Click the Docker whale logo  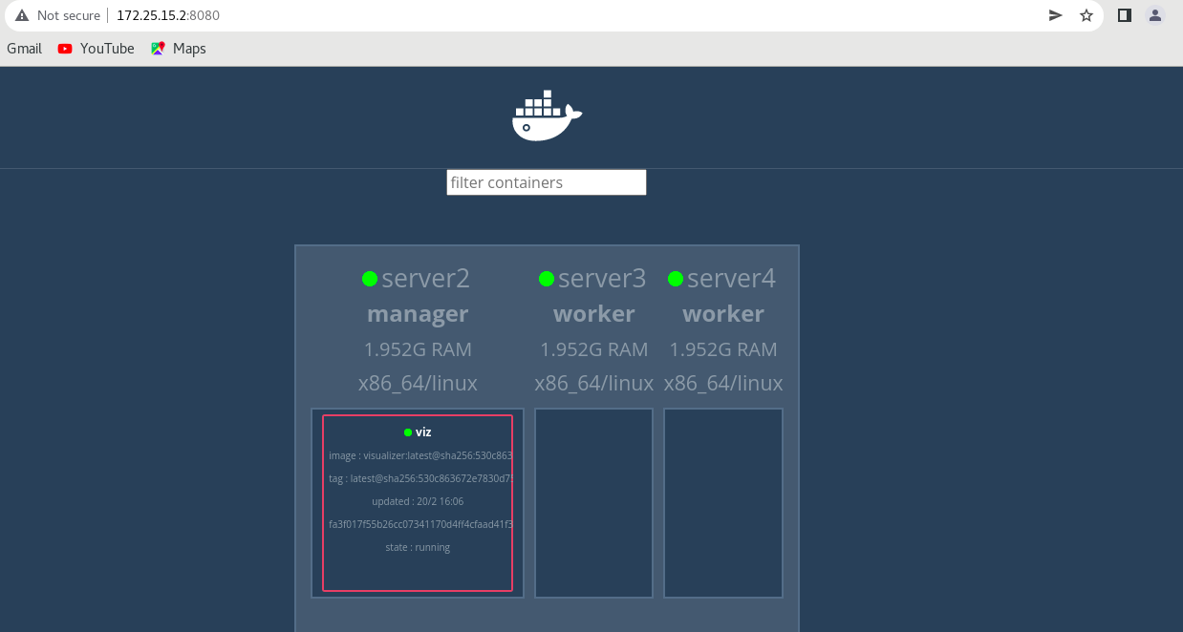point(547,116)
